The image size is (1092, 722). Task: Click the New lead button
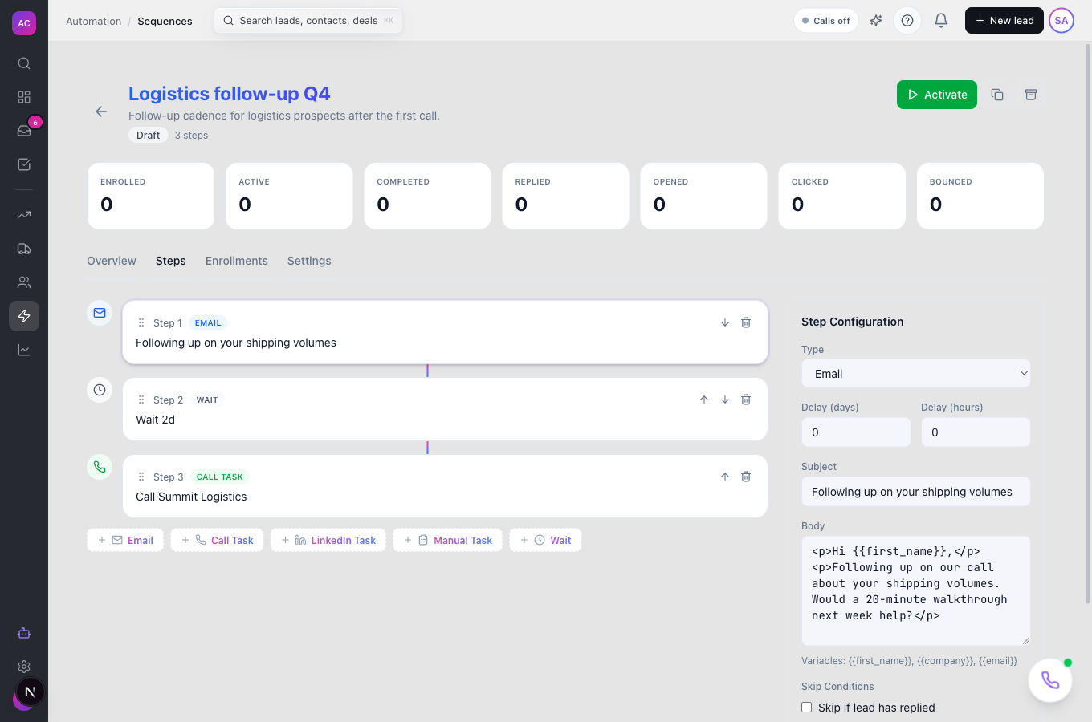pos(1004,21)
